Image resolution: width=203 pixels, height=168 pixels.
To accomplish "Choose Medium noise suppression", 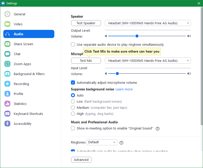I will (x=73, y=107).
